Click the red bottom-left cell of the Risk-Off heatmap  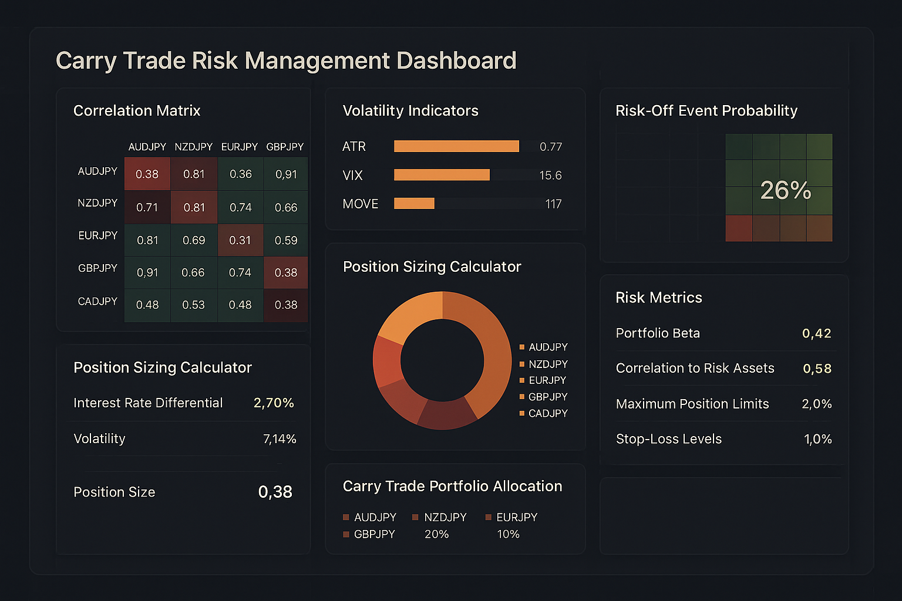pyautogui.click(x=739, y=228)
